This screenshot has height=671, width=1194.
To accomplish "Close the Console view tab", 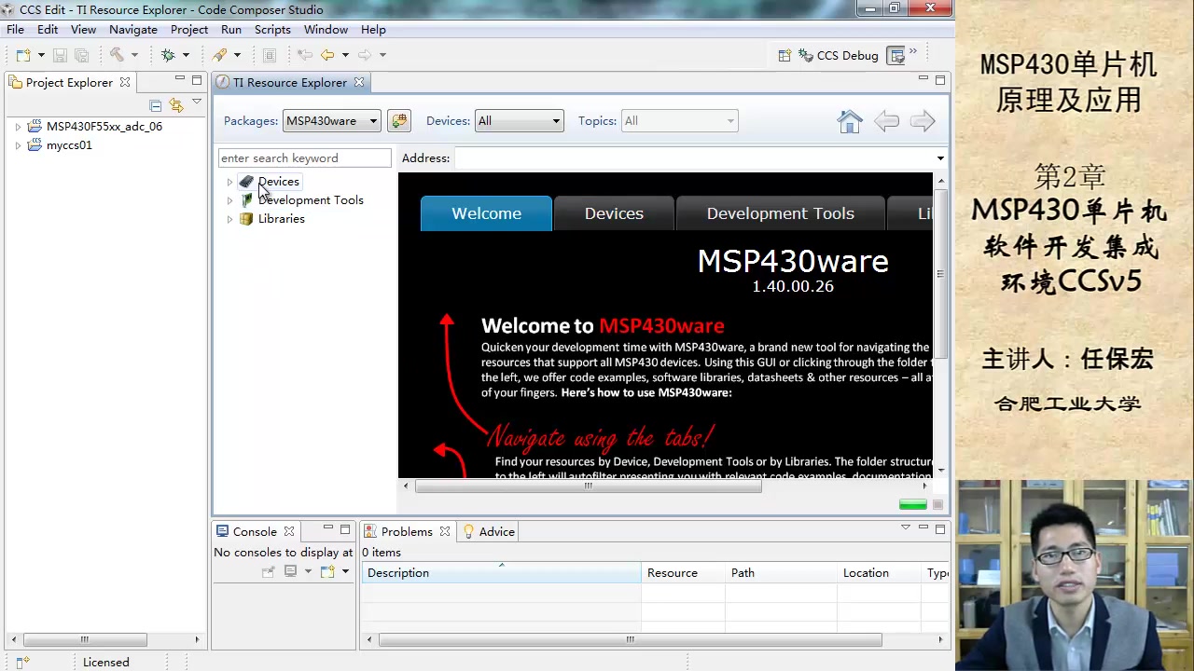I will click(x=289, y=531).
